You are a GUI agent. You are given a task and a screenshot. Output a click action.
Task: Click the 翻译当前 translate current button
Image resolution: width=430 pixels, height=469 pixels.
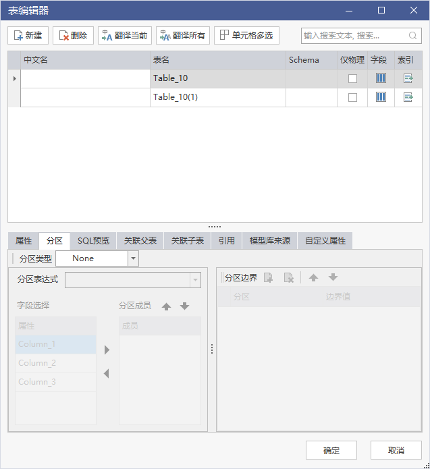(124, 36)
